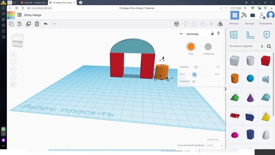This screenshot has height=155, width=275.
Task: Open the Notes tool in the shapes panel
Action: pos(266,35)
